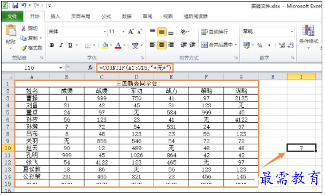Viewport: 325px width, 195px height.
Task: Select the Format Painter brush
Action: tap(24, 48)
